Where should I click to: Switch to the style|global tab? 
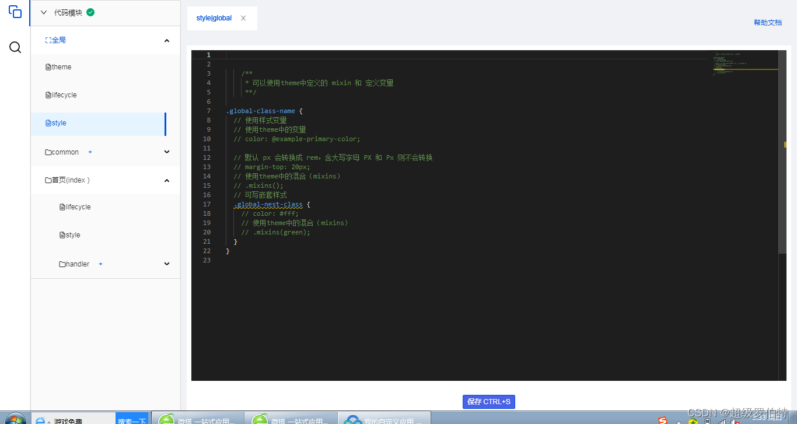[x=214, y=18]
